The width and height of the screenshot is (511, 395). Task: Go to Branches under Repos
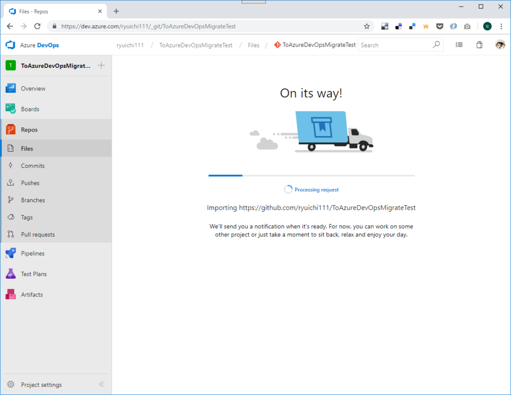(56, 200)
